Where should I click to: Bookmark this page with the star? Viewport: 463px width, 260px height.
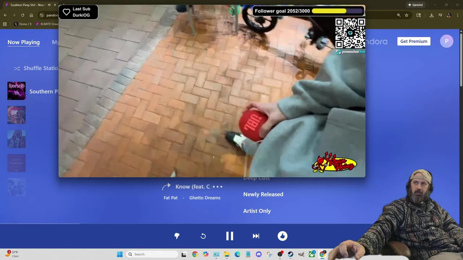pos(407,15)
